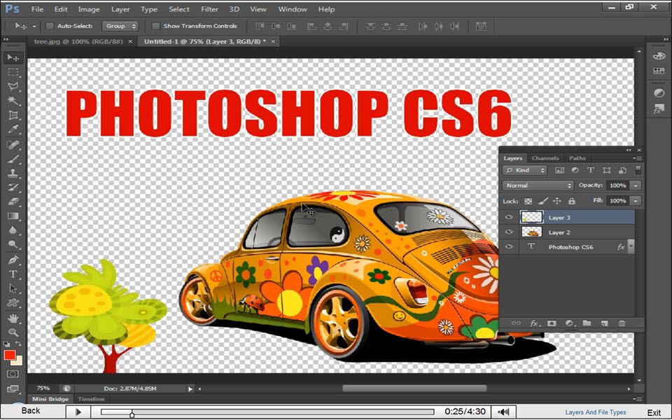Select the Blur tool

(13, 230)
